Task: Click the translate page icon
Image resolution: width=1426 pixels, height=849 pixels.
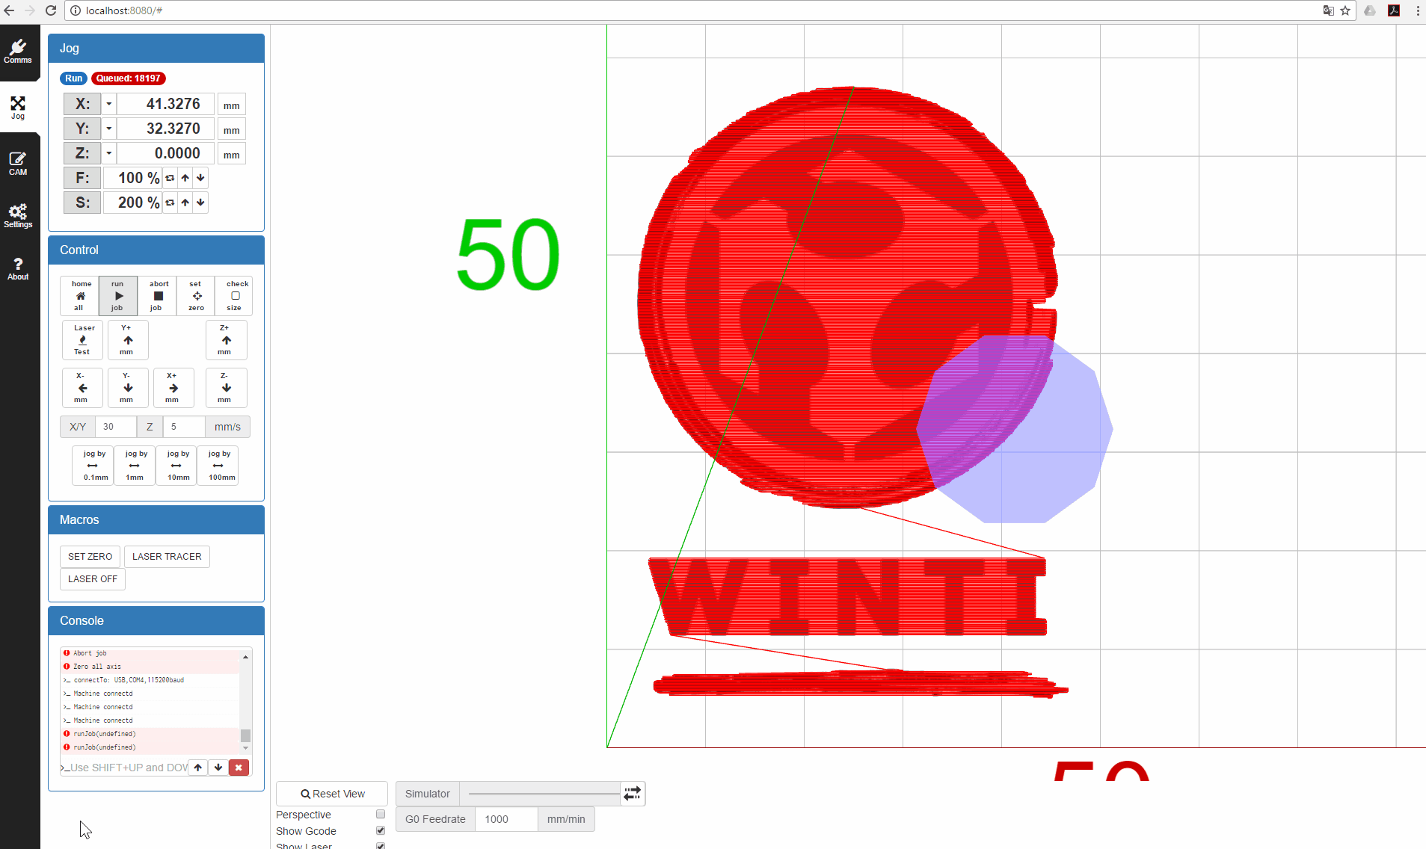Action: pyautogui.click(x=1329, y=10)
